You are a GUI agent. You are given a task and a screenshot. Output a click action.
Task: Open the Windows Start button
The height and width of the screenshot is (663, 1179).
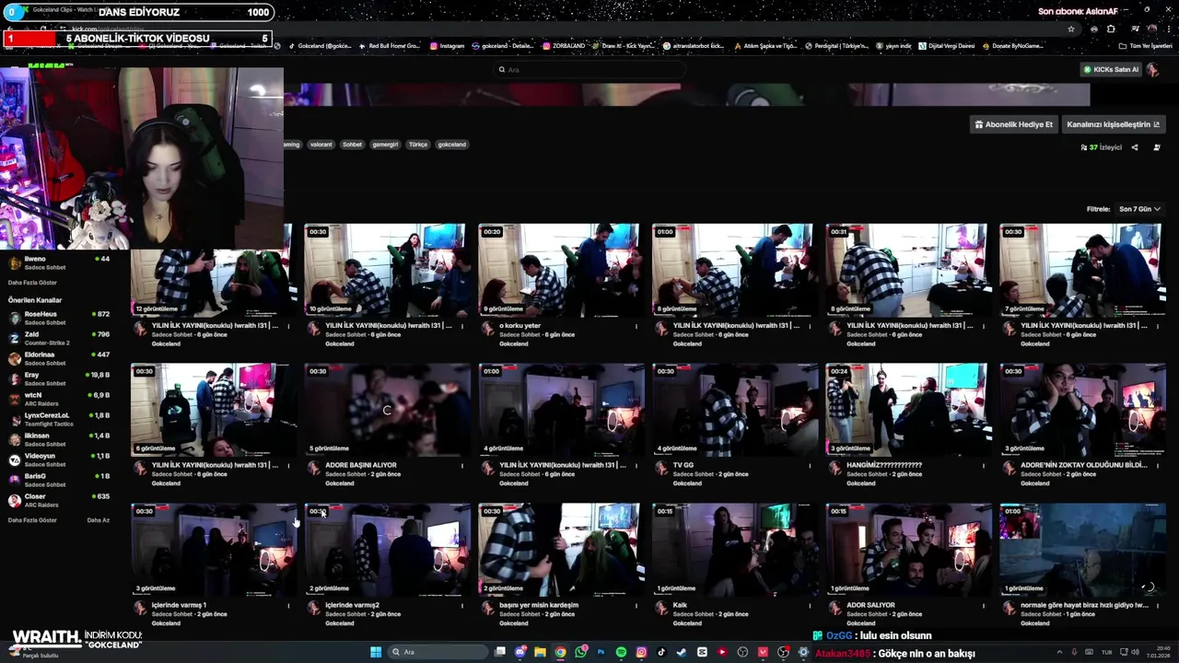point(376,652)
